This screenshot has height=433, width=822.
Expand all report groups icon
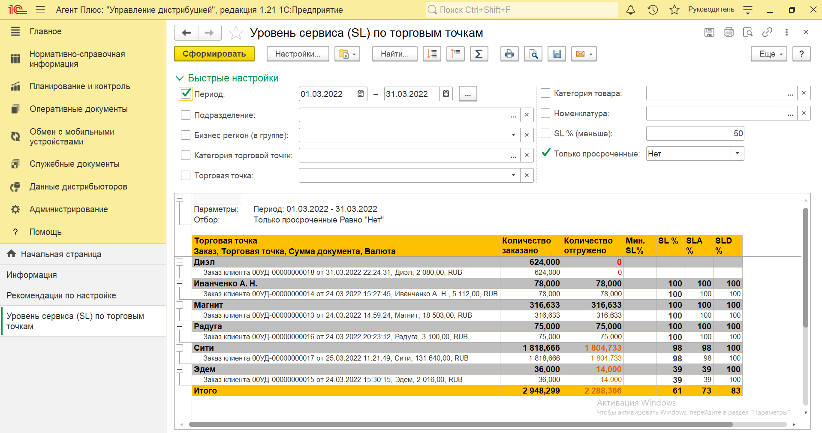click(x=432, y=54)
